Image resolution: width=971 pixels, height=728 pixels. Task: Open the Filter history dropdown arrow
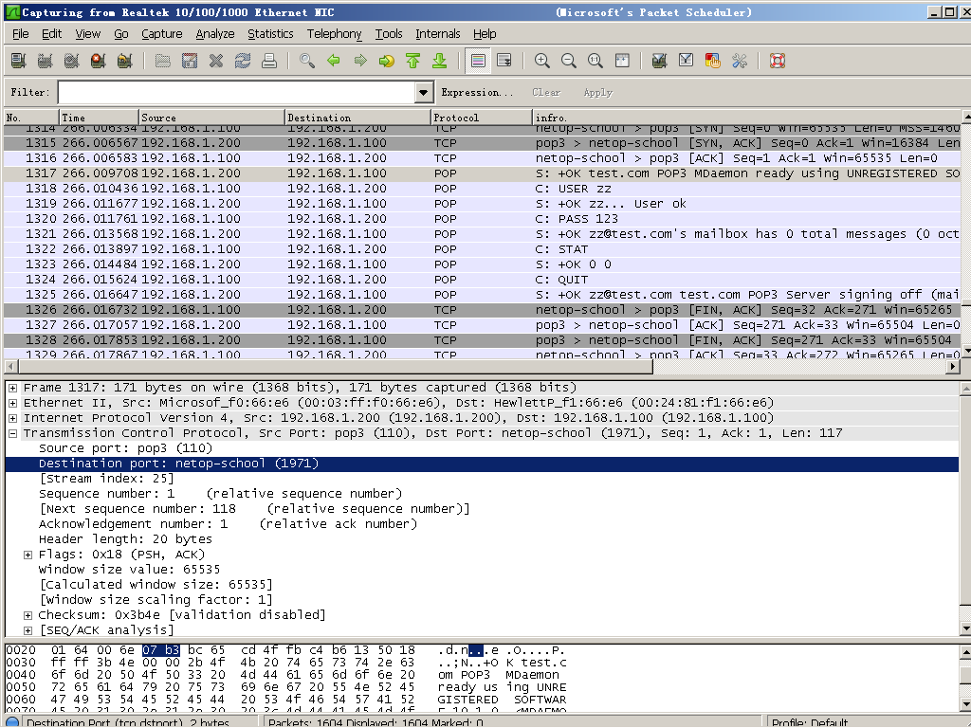point(424,92)
